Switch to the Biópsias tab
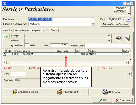This screenshot has width=136, height=105. (x=36, y=31)
